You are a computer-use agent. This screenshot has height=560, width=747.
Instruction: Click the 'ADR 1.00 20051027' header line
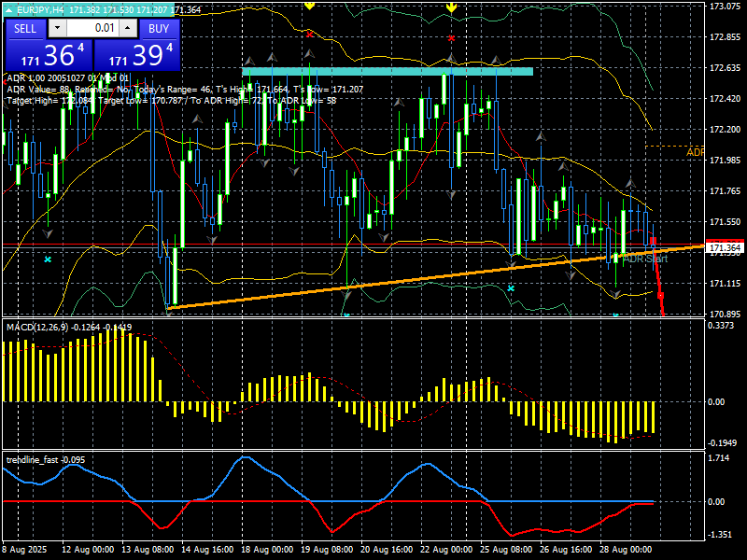(67, 78)
